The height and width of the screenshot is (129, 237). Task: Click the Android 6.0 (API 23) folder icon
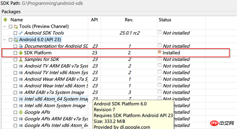[x=16, y=40]
